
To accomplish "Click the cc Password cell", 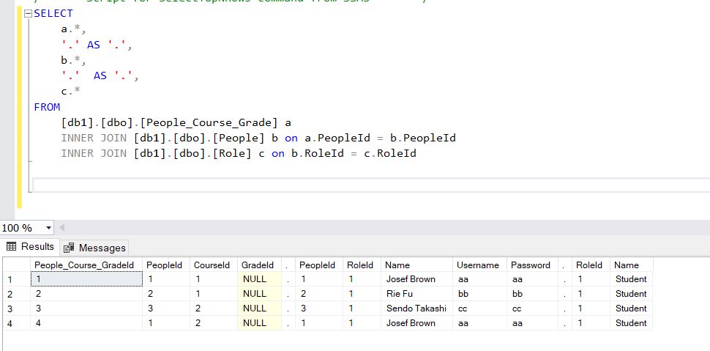I will 532,308.
